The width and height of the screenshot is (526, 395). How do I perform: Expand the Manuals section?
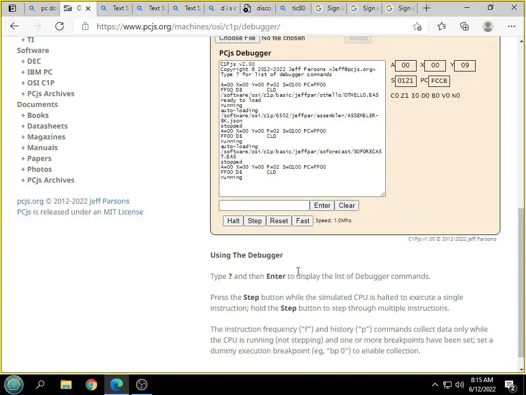[39, 148]
